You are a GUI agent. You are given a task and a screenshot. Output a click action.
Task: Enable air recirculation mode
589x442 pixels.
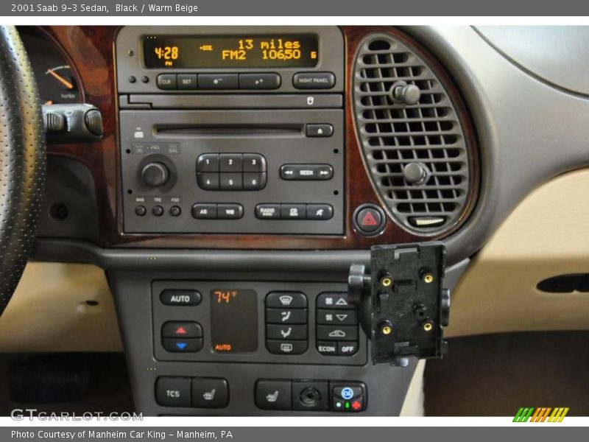336,333
